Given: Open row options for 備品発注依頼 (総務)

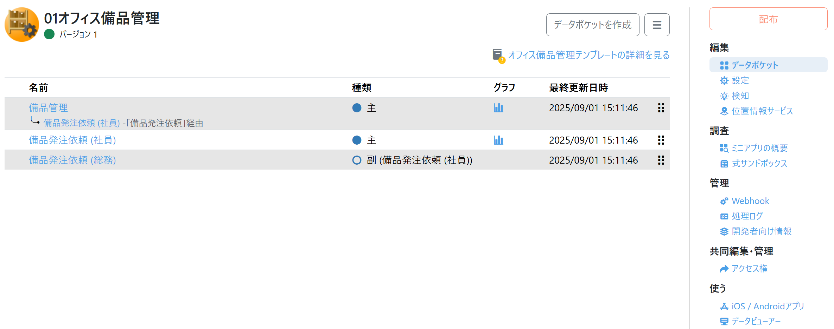Looking at the screenshot, I should 661,160.
